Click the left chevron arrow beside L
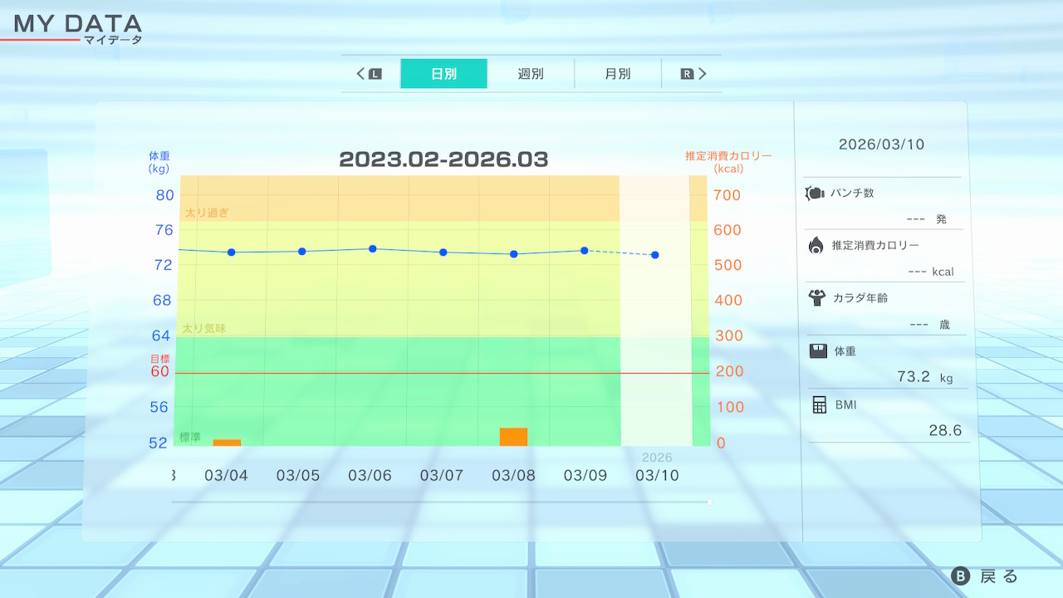 tap(360, 74)
